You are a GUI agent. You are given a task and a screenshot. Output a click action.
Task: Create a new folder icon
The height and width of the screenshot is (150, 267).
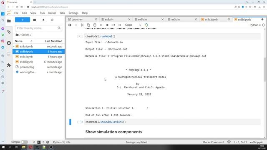coord(35,20)
